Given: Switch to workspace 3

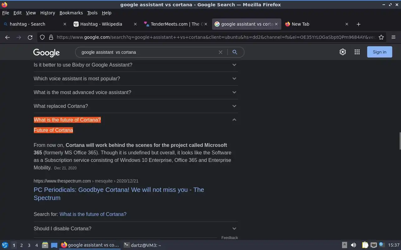Looking at the screenshot, I should pyautogui.click(x=29, y=245).
